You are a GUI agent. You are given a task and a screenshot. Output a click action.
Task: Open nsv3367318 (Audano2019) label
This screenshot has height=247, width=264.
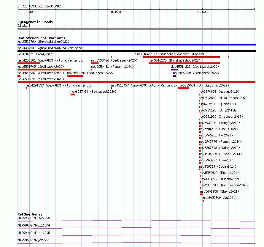pyautogui.click(x=220, y=148)
